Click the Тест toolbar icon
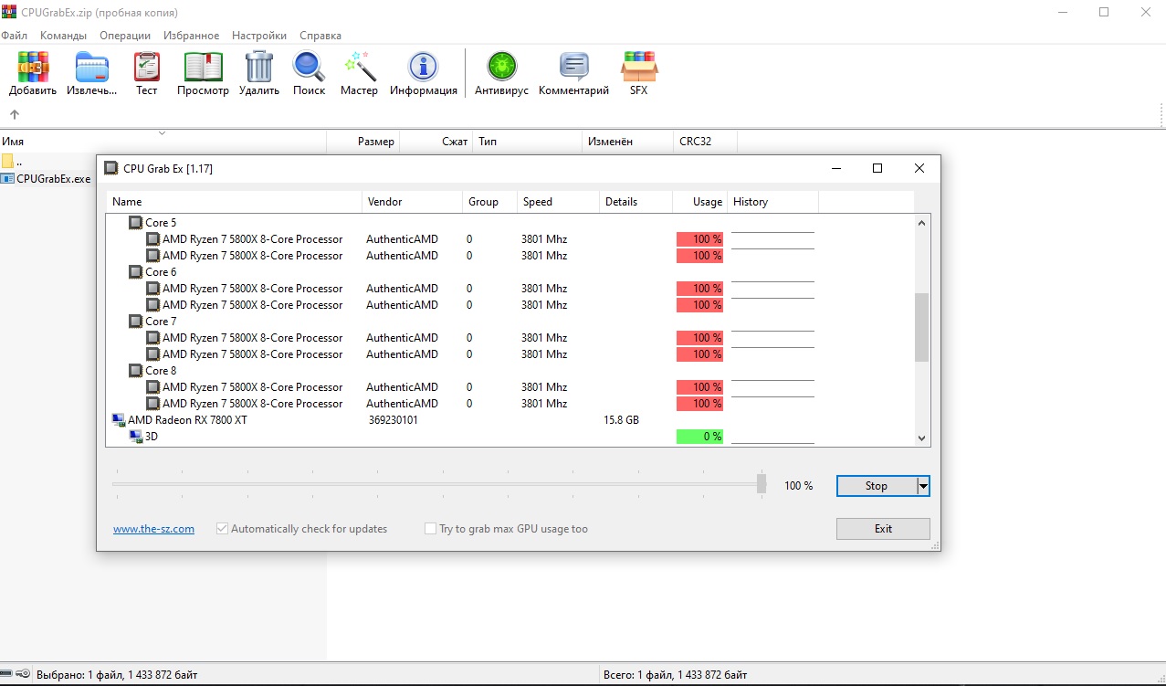Viewport: 1166px width, 686px height. [x=147, y=67]
